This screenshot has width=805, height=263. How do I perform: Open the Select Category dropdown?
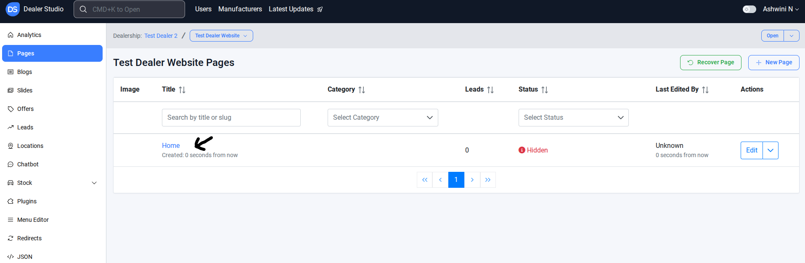[x=383, y=118]
